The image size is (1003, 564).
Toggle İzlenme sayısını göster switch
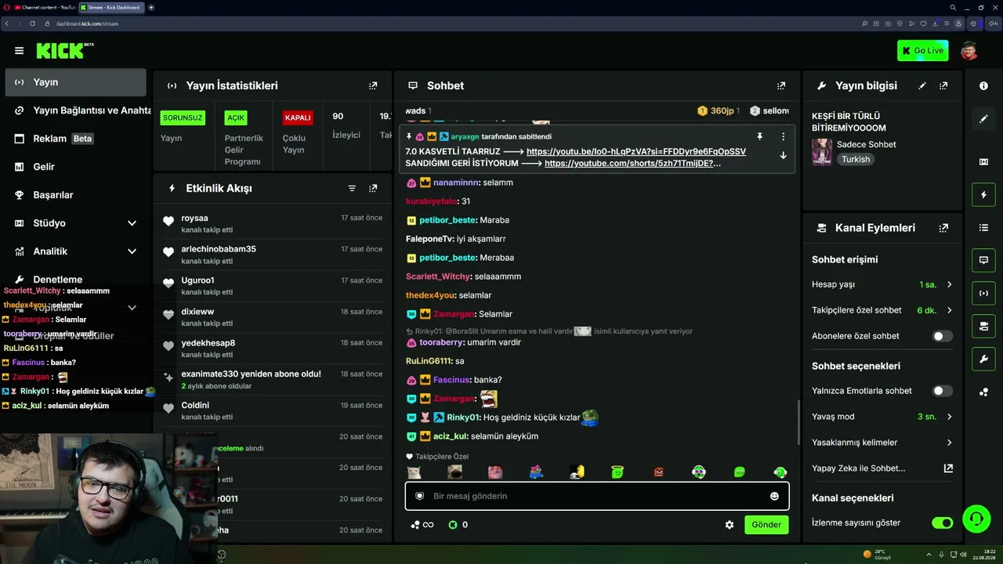point(942,522)
